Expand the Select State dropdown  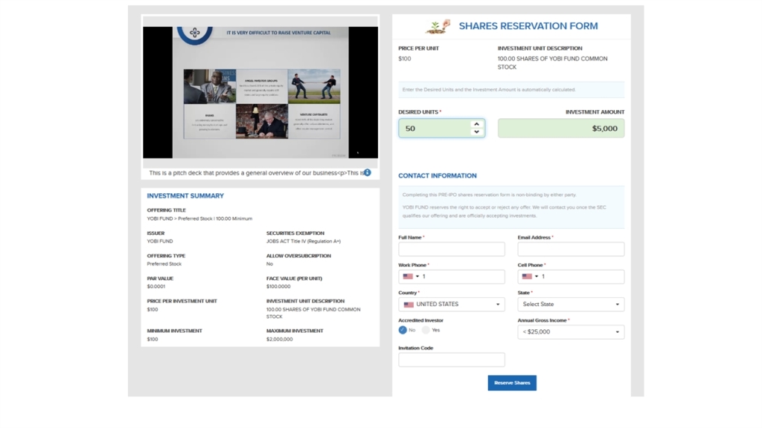point(571,305)
